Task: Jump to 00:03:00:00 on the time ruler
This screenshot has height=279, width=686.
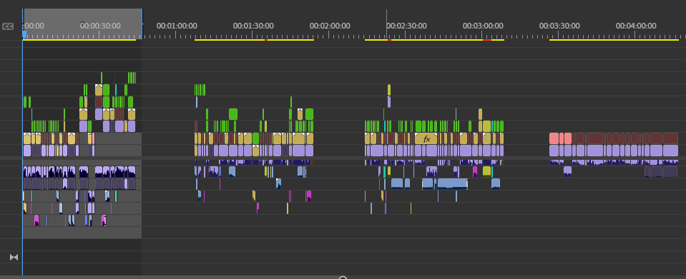Action: pos(483,26)
